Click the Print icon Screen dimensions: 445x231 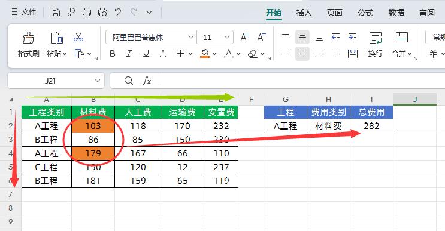point(87,12)
